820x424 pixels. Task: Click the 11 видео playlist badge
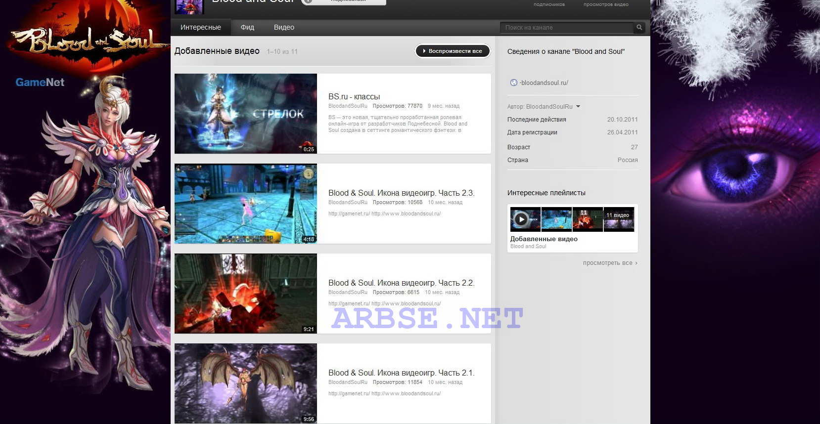coord(618,215)
